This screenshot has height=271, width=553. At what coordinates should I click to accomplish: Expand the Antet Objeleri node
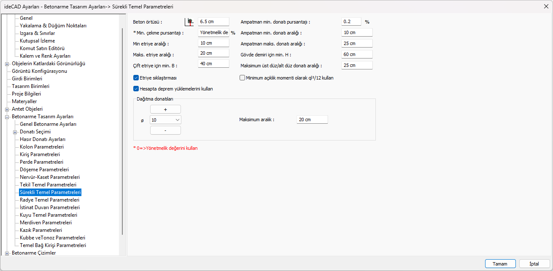tap(7, 109)
